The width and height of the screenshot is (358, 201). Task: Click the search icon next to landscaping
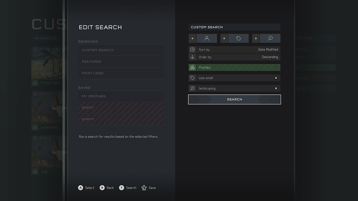click(x=192, y=88)
